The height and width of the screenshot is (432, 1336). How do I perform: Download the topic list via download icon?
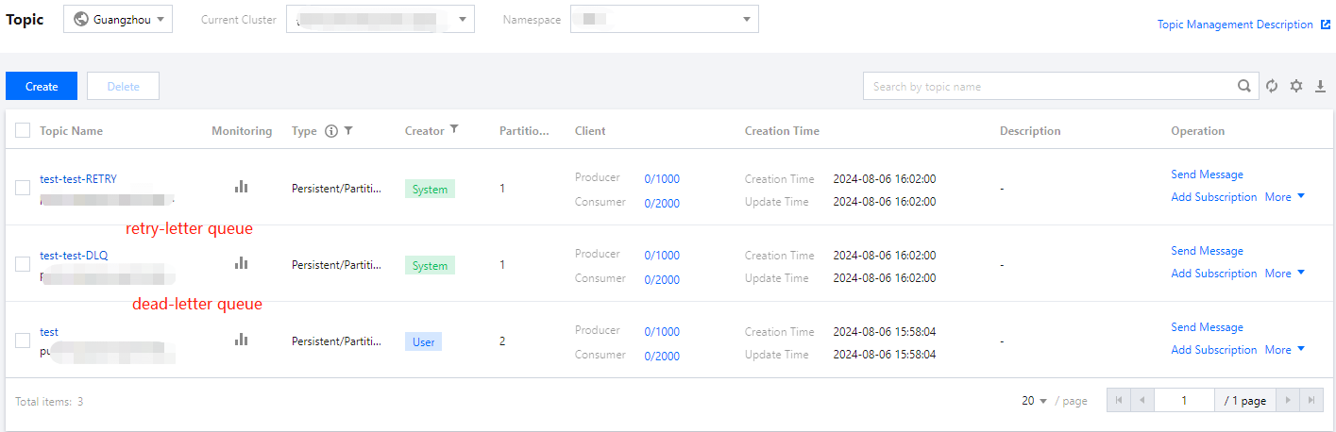point(1320,86)
